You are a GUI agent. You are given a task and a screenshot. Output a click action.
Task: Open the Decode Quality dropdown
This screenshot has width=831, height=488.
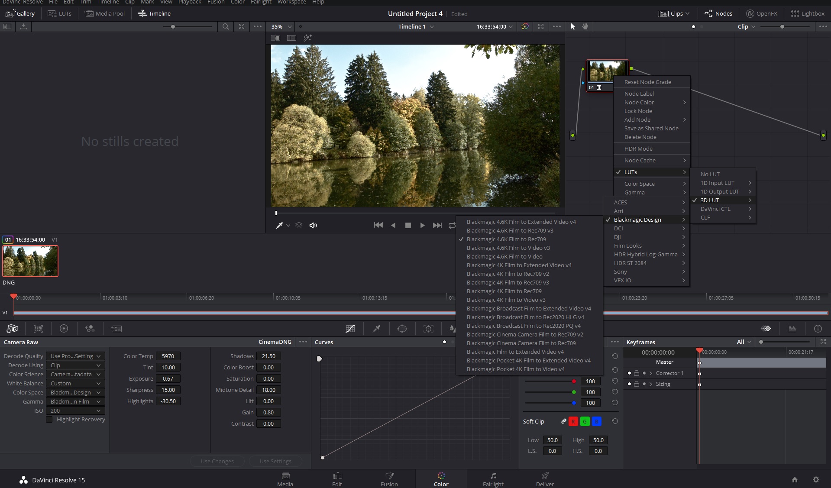[76, 356]
